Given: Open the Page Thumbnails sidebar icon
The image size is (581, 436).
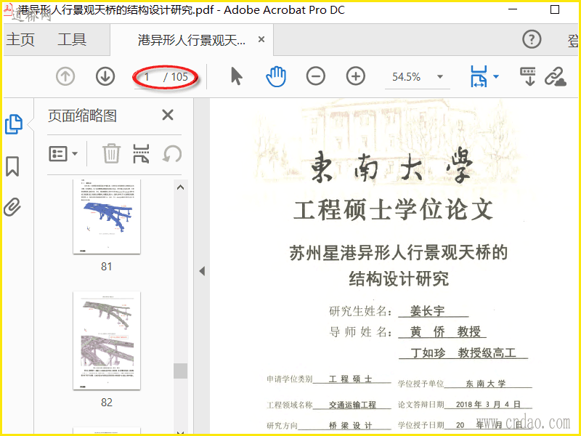Looking at the screenshot, I should 14,124.
